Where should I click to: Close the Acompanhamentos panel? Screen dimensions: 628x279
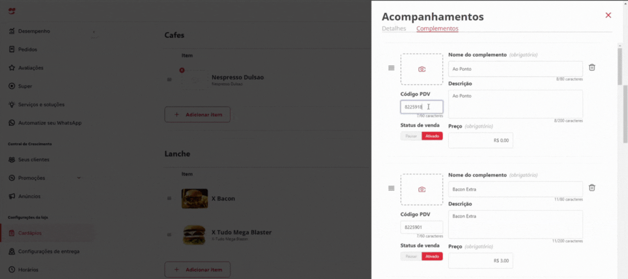pyautogui.click(x=608, y=15)
